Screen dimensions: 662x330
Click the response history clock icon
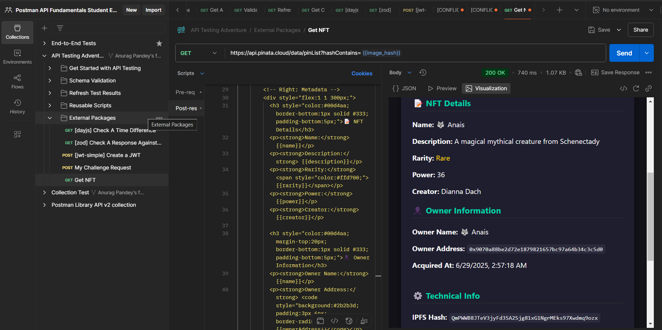423,72
